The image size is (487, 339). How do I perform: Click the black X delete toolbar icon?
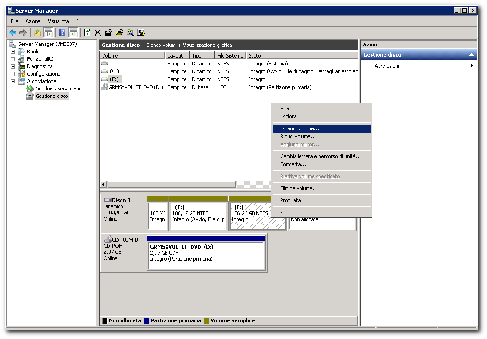click(98, 32)
